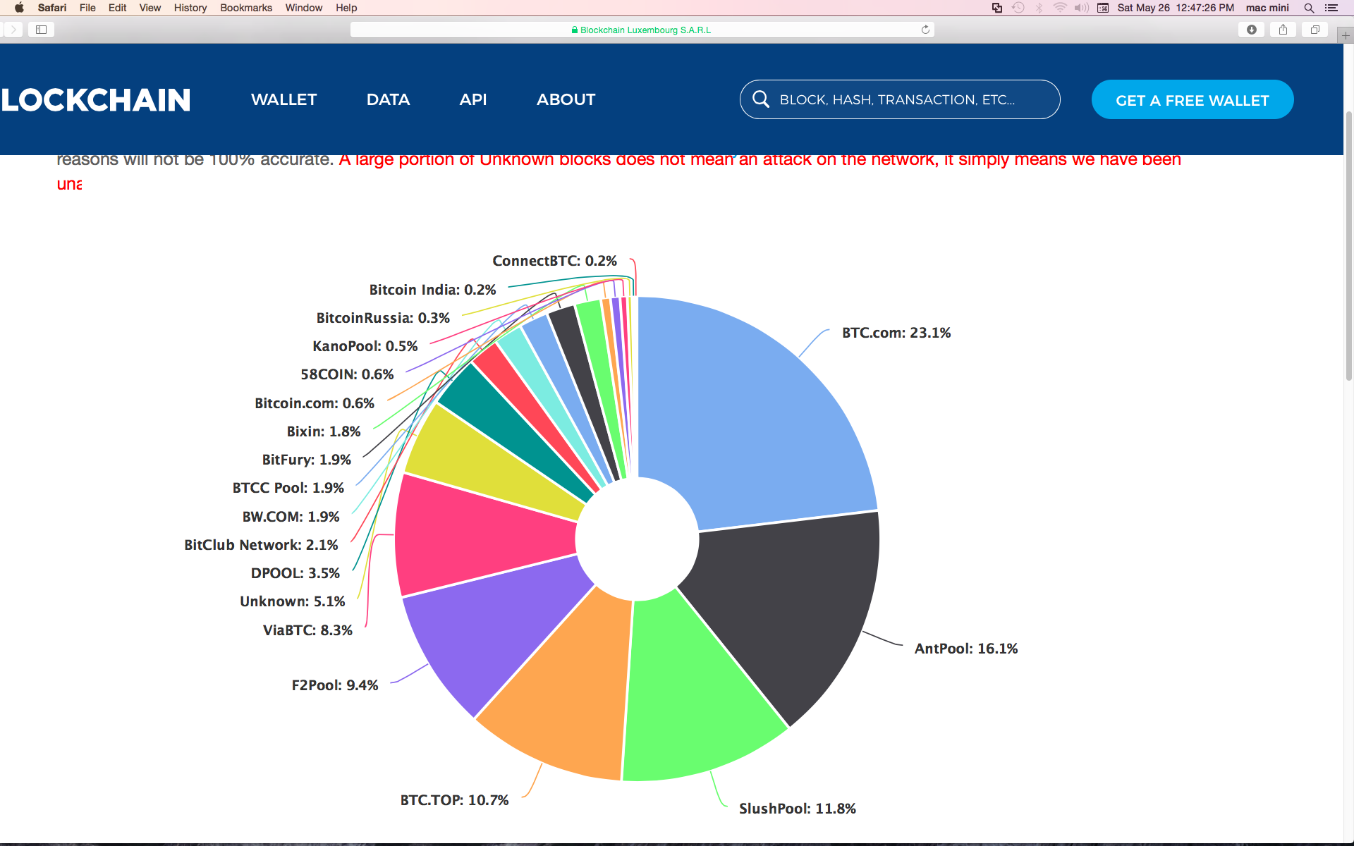Click the page vertical scrollbar

pos(1348,247)
